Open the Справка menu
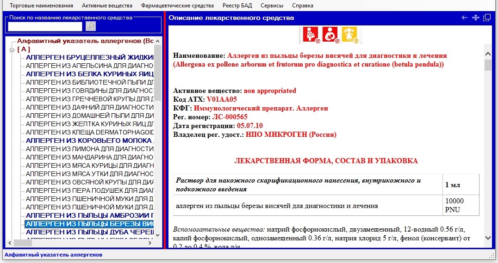The height and width of the screenshot is (263, 498). pos(302,6)
